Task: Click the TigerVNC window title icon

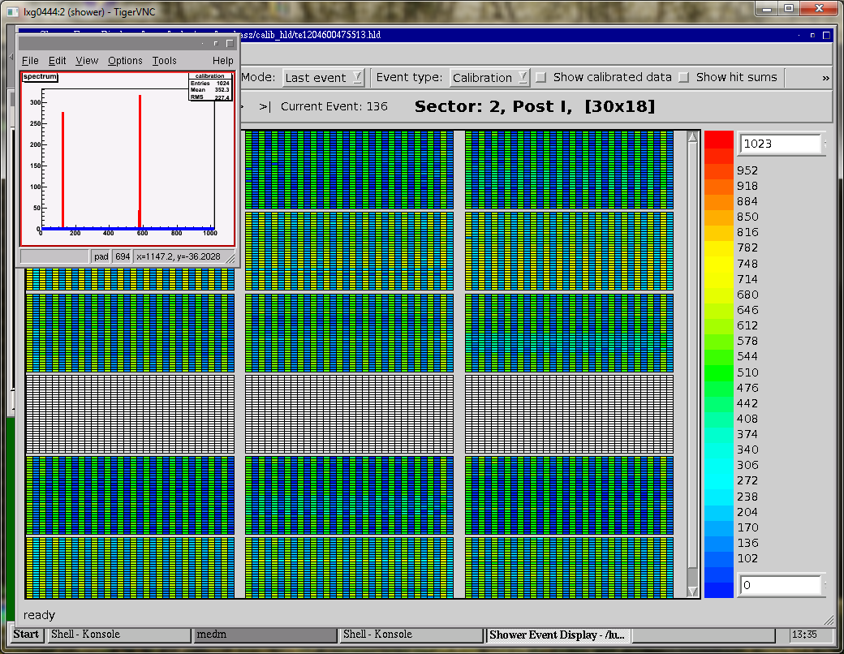Action: pos(12,11)
